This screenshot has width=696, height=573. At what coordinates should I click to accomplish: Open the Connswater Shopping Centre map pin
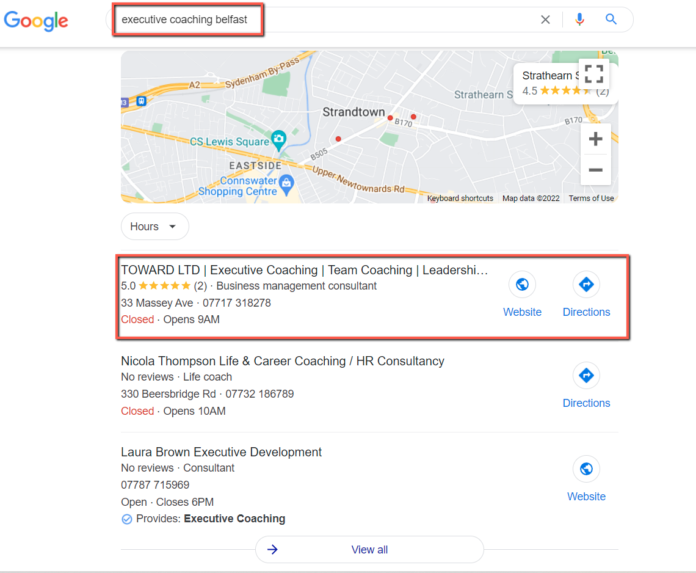pyautogui.click(x=286, y=184)
